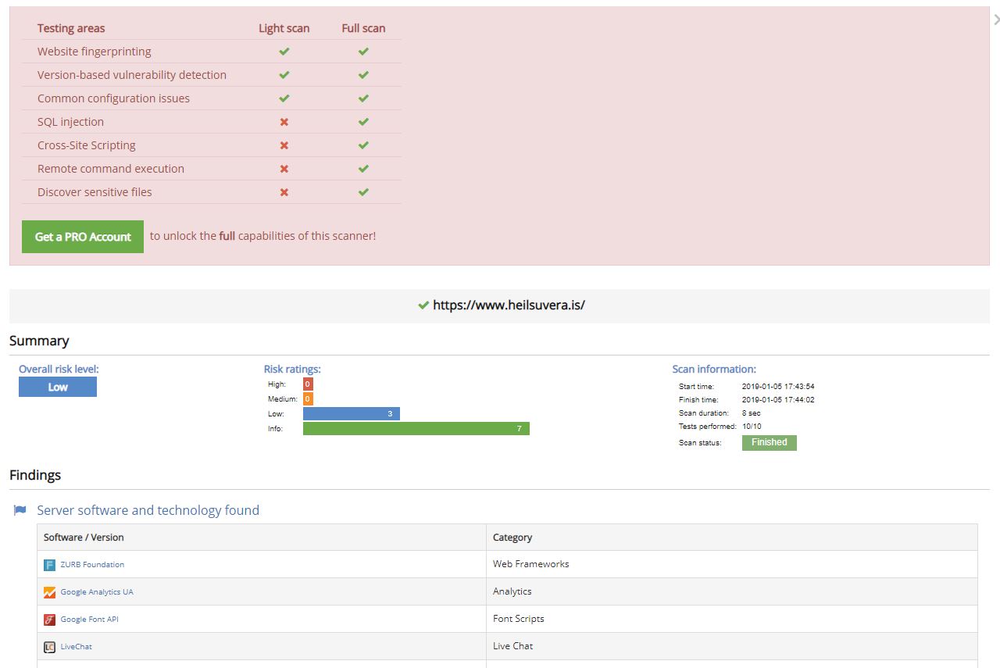Viewport: 1000px width, 668px height.
Task: Click Light scan checkmark for Website fingerprinting
Action: coord(284,52)
